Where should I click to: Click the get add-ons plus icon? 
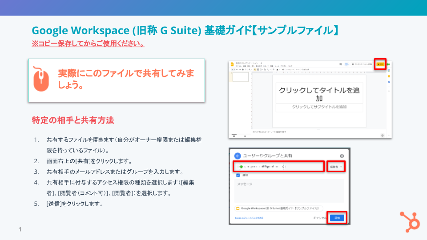(x=389, y=91)
